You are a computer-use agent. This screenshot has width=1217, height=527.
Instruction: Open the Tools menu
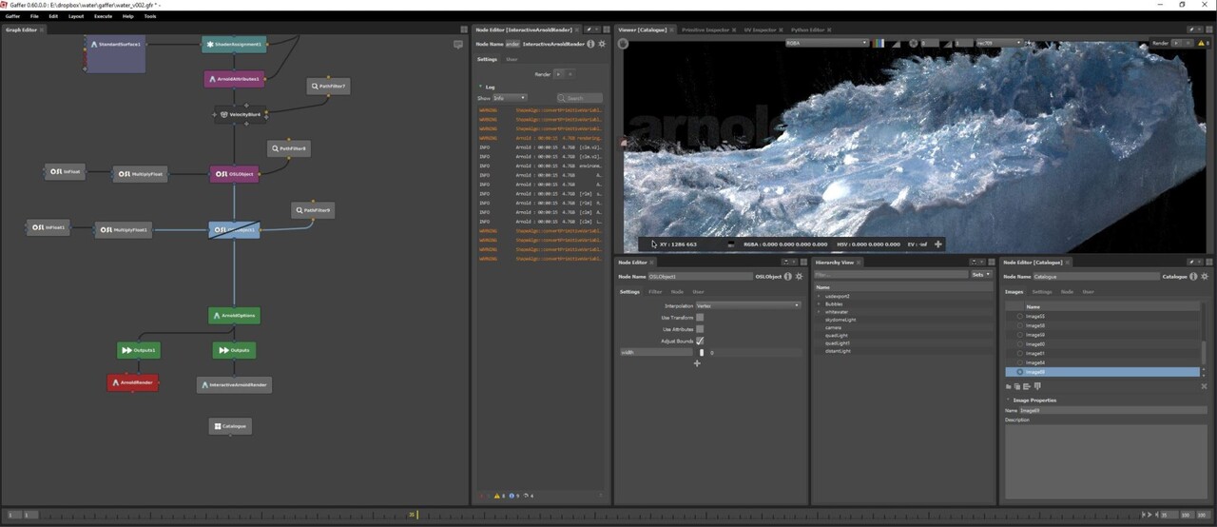(150, 16)
